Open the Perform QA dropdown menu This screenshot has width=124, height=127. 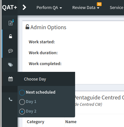point(49,8)
